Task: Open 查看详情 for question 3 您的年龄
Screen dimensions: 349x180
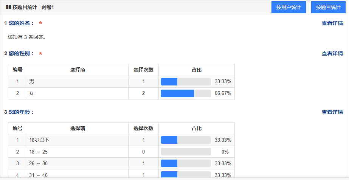Action: (332, 112)
